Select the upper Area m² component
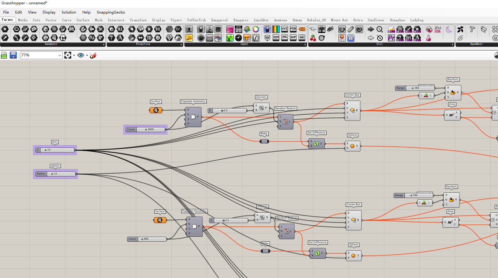 452,115
